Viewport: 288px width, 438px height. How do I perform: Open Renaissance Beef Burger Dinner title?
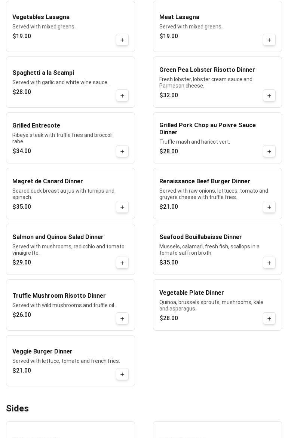[x=205, y=181]
